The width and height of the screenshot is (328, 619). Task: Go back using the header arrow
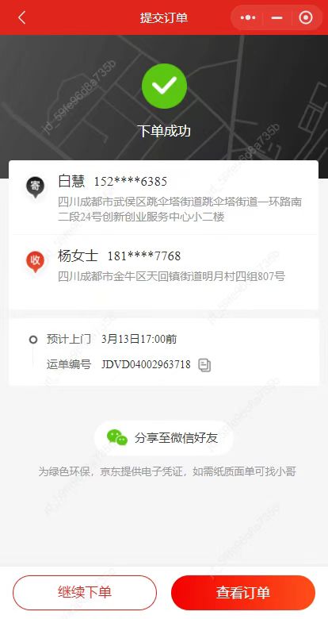tap(22, 17)
